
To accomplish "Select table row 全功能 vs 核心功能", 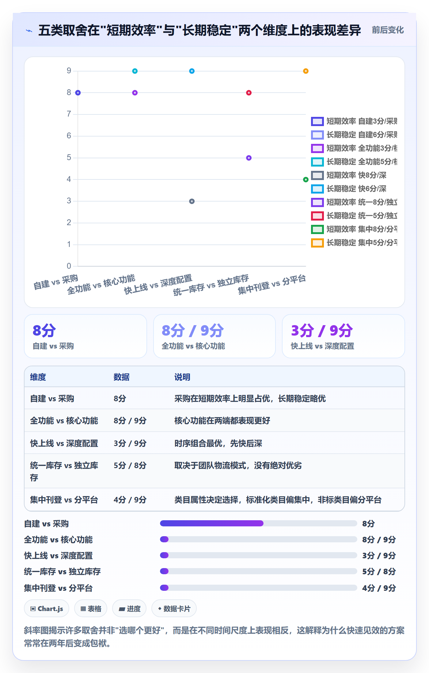I will pos(214,421).
